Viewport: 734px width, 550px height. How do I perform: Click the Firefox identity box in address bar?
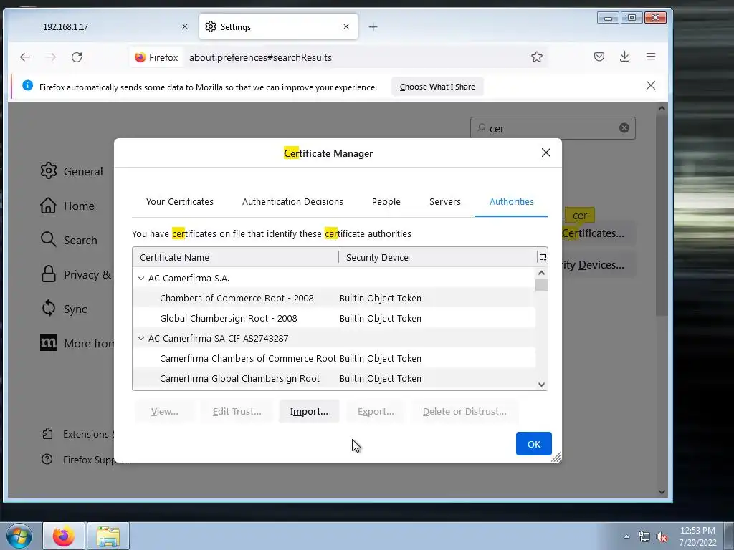pyautogui.click(x=156, y=57)
